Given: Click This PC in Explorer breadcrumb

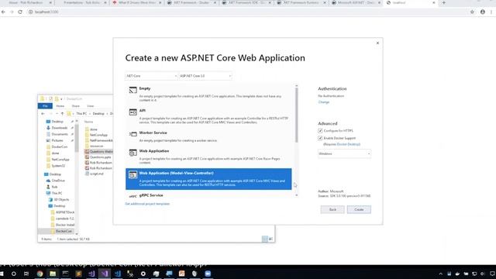Looking at the screenshot, I should (x=81, y=114).
